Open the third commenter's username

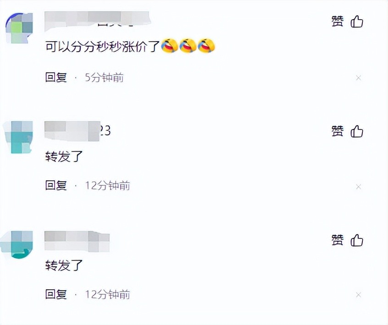point(77,242)
